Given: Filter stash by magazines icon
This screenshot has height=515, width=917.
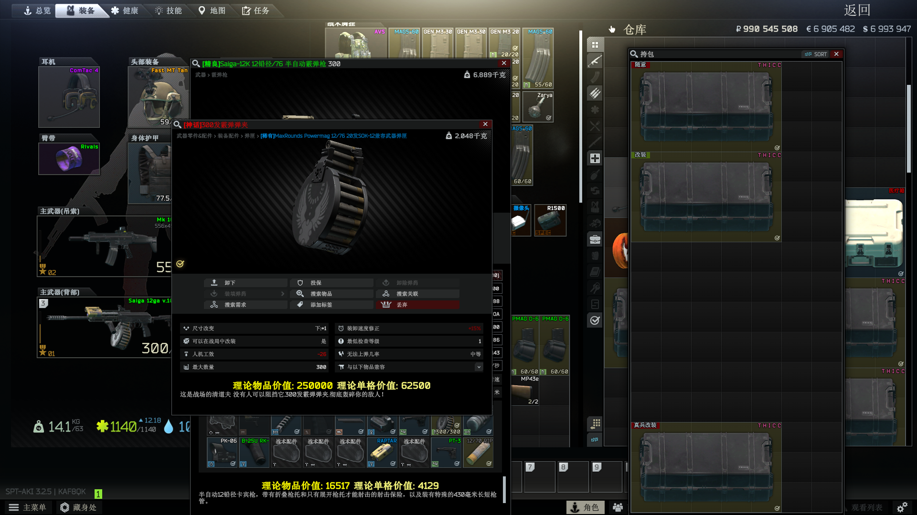Looking at the screenshot, I should click(x=595, y=77).
